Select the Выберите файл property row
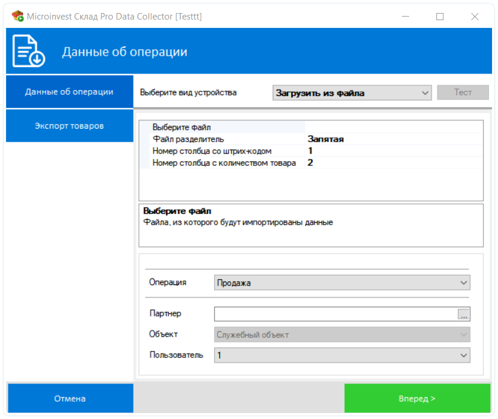Viewport: 498px width, 419px height. click(x=311, y=127)
